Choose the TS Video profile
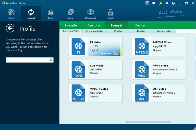Image resolution: width=196 pixels, height=130 pixels. 95,46
